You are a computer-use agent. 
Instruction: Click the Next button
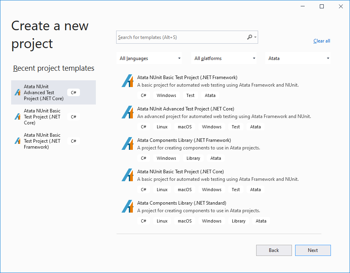tap(313, 250)
